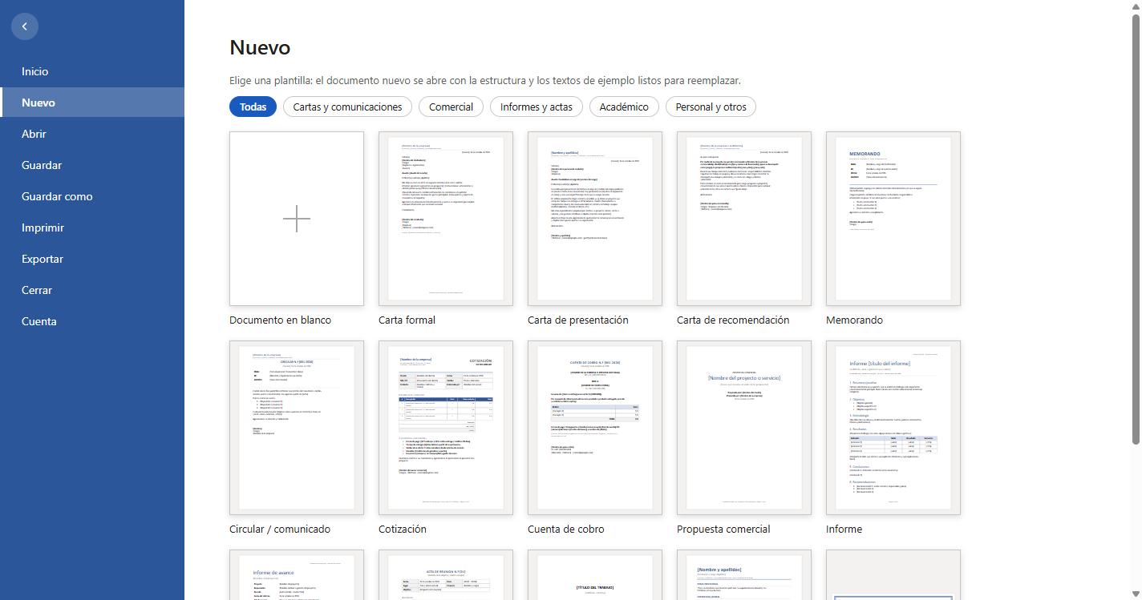Open the Informe template thumbnail
The image size is (1142, 600).
pos(893,428)
